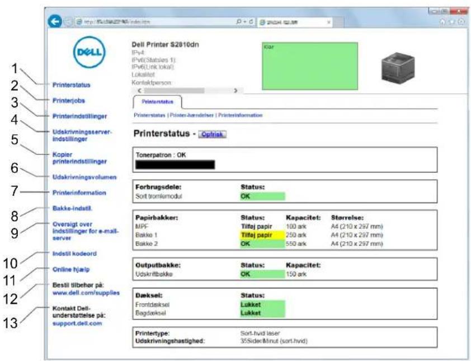The image size is (471, 361).
Task: Visit www.dell.com/supplies link
Action: tap(86, 293)
